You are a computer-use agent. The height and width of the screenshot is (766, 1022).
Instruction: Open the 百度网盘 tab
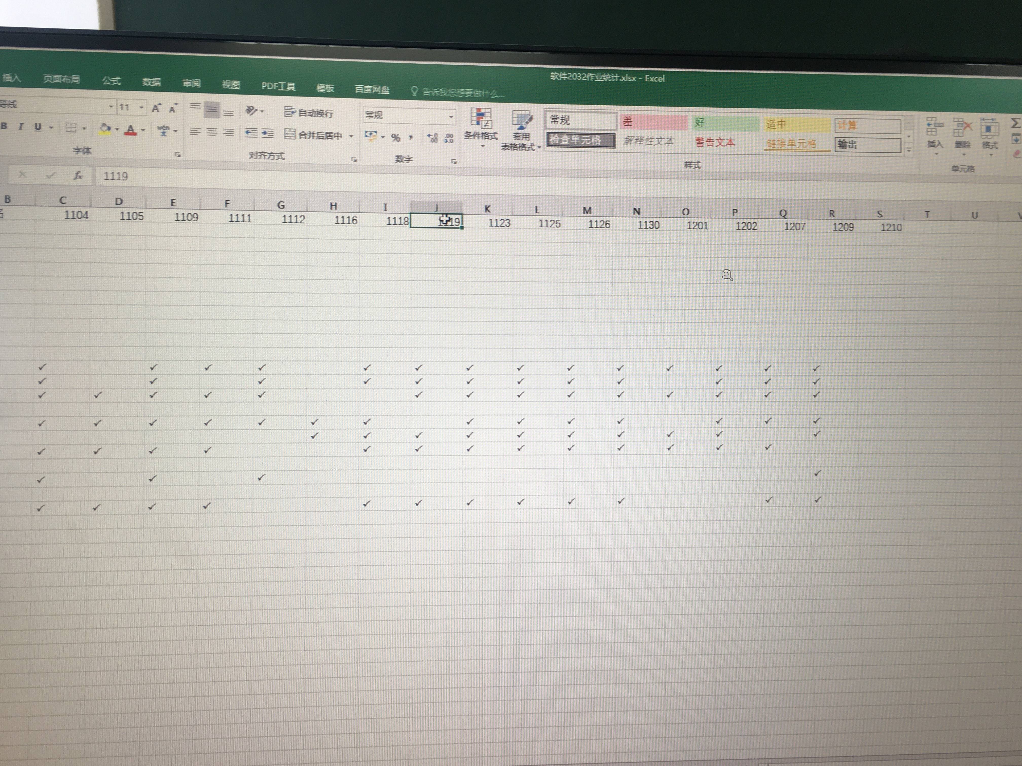pos(372,89)
